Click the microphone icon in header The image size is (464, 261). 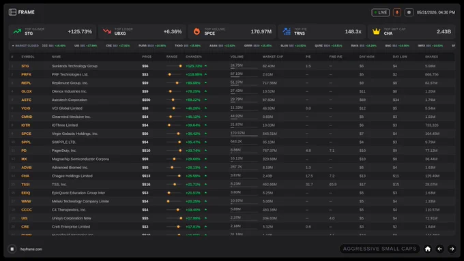(397, 12)
